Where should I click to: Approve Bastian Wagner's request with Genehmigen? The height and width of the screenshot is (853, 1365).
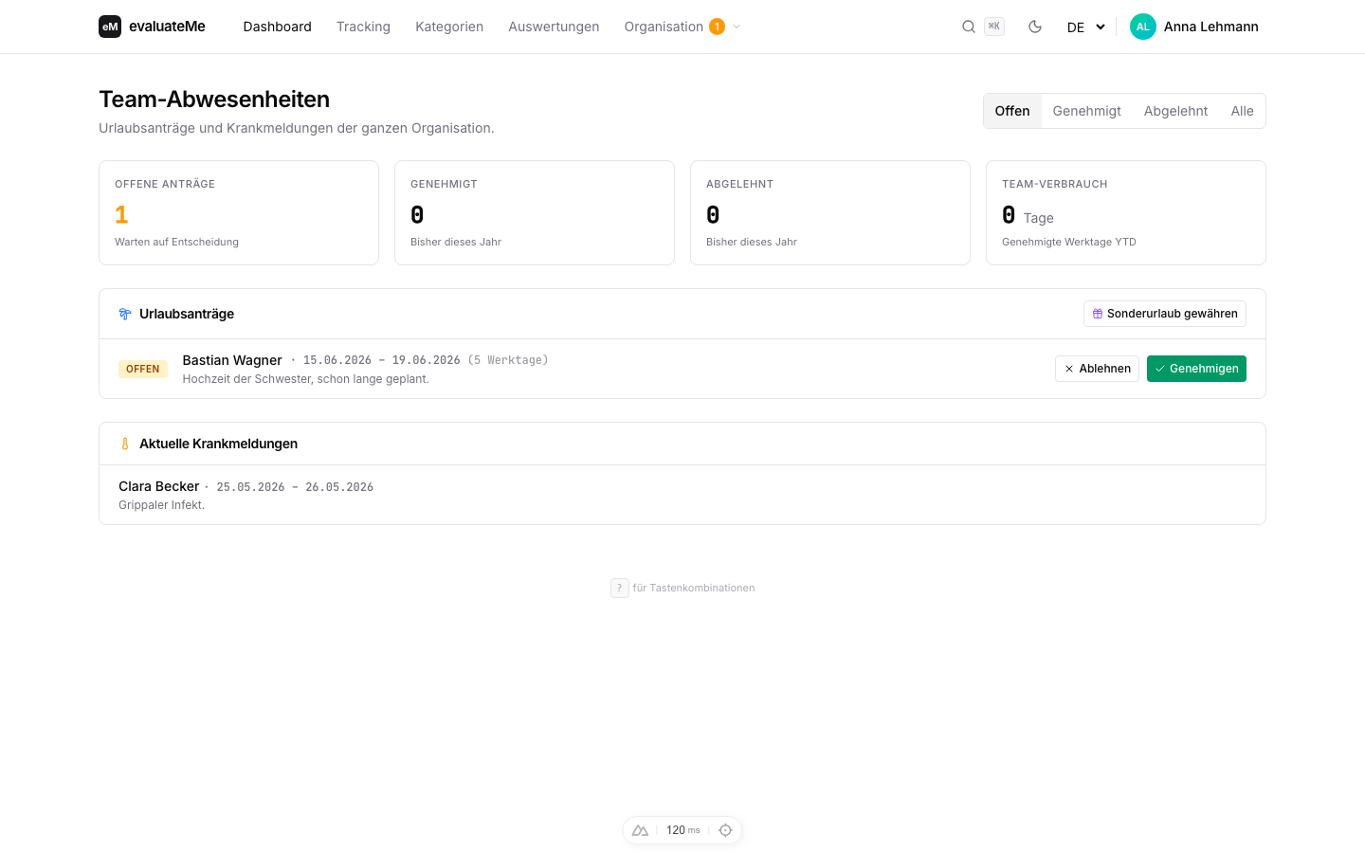click(x=1196, y=369)
